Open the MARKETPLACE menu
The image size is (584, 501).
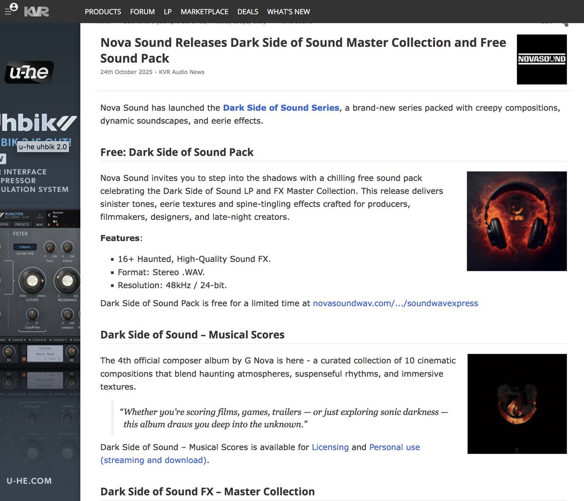pos(204,12)
